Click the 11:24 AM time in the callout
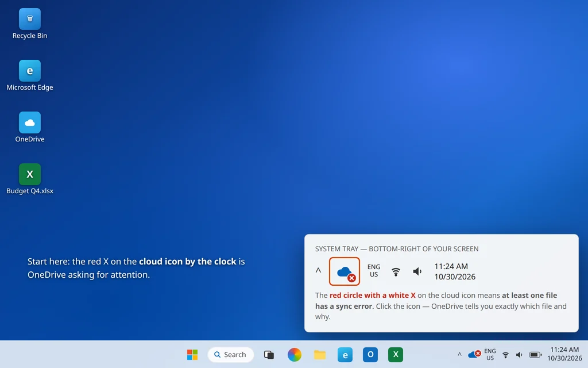The width and height of the screenshot is (588, 368). tap(451, 266)
